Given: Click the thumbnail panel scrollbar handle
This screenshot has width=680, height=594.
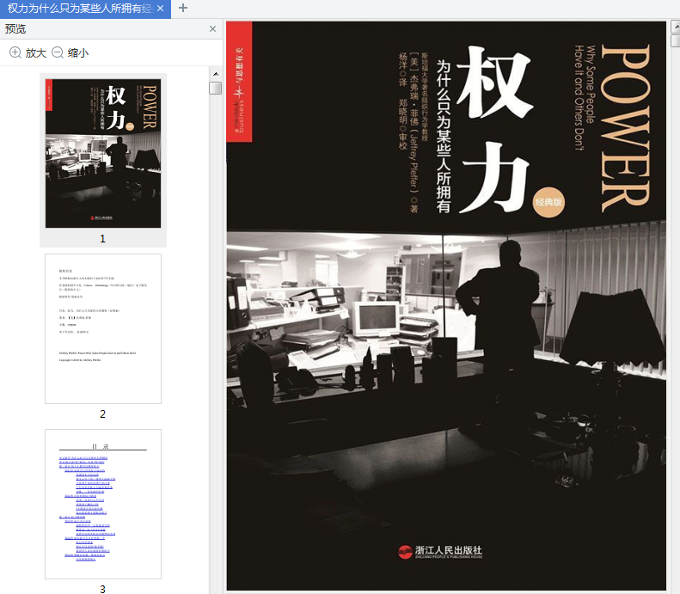Looking at the screenshot, I should [216, 88].
